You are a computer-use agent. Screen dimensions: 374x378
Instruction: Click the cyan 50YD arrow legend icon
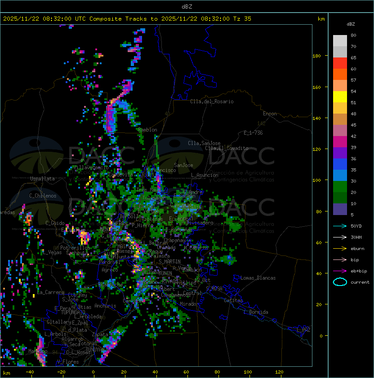pos(340,226)
